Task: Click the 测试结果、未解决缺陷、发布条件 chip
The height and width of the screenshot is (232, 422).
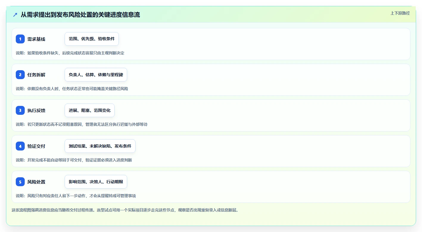Action: [x=100, y=146]
